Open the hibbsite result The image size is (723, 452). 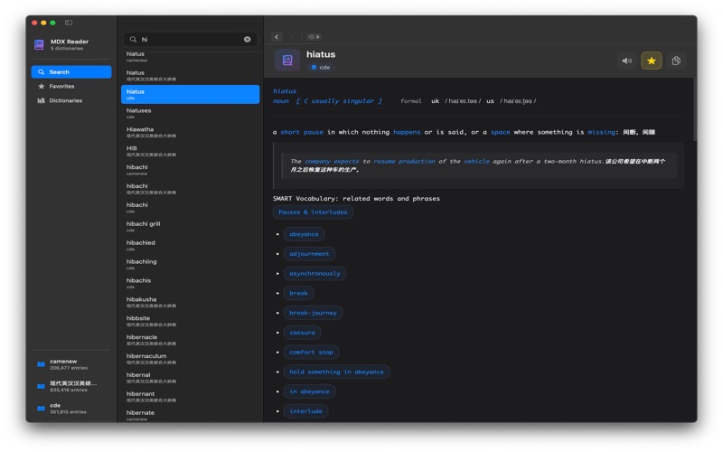tap(190, 321)
